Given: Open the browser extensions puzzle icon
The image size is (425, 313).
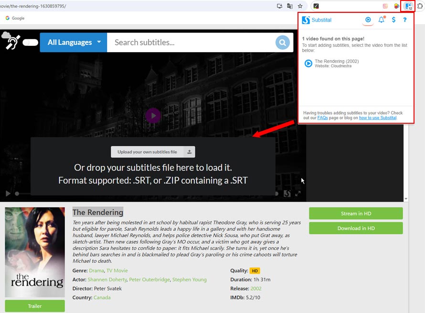Looking at the screenshot, I should pyautogui.click(x=420, y=6).
